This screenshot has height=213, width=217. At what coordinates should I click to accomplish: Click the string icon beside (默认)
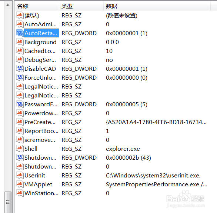click(x=20, y=15)
